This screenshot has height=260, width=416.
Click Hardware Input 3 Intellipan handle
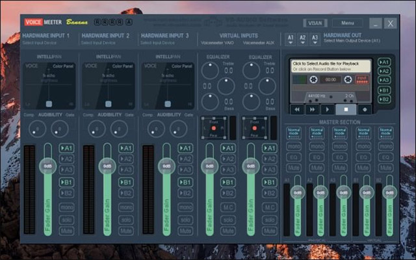click(x=168, y=104)
